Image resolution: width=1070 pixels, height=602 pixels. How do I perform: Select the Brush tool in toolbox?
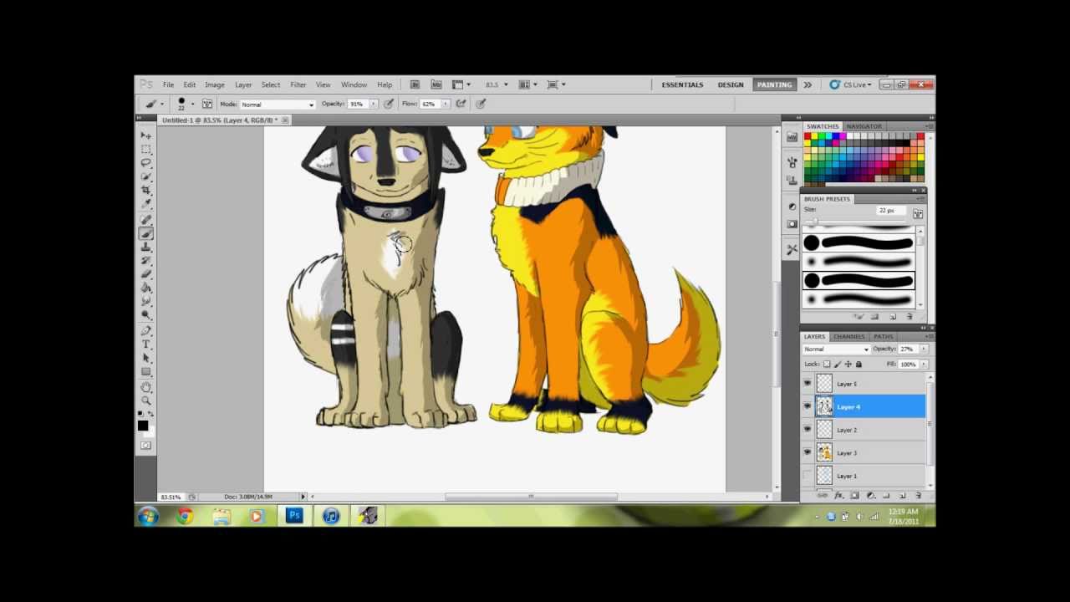[x=145, y=233]
